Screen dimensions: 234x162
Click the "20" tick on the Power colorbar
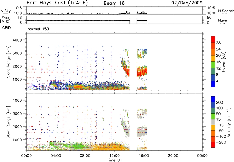(x=218, y=56)
